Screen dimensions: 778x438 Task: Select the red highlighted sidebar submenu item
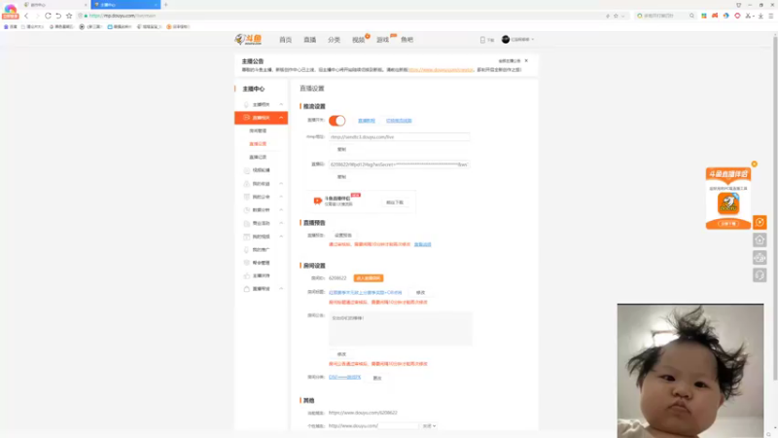(258, 144)
